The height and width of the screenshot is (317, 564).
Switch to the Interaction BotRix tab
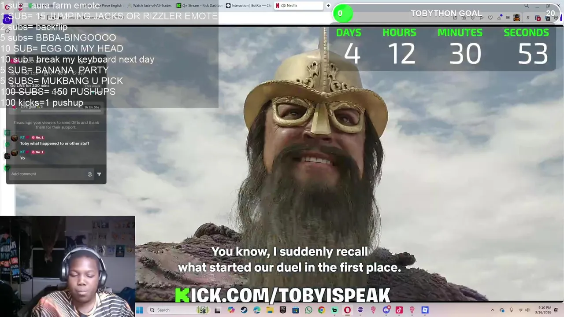[x=249, y=5]
